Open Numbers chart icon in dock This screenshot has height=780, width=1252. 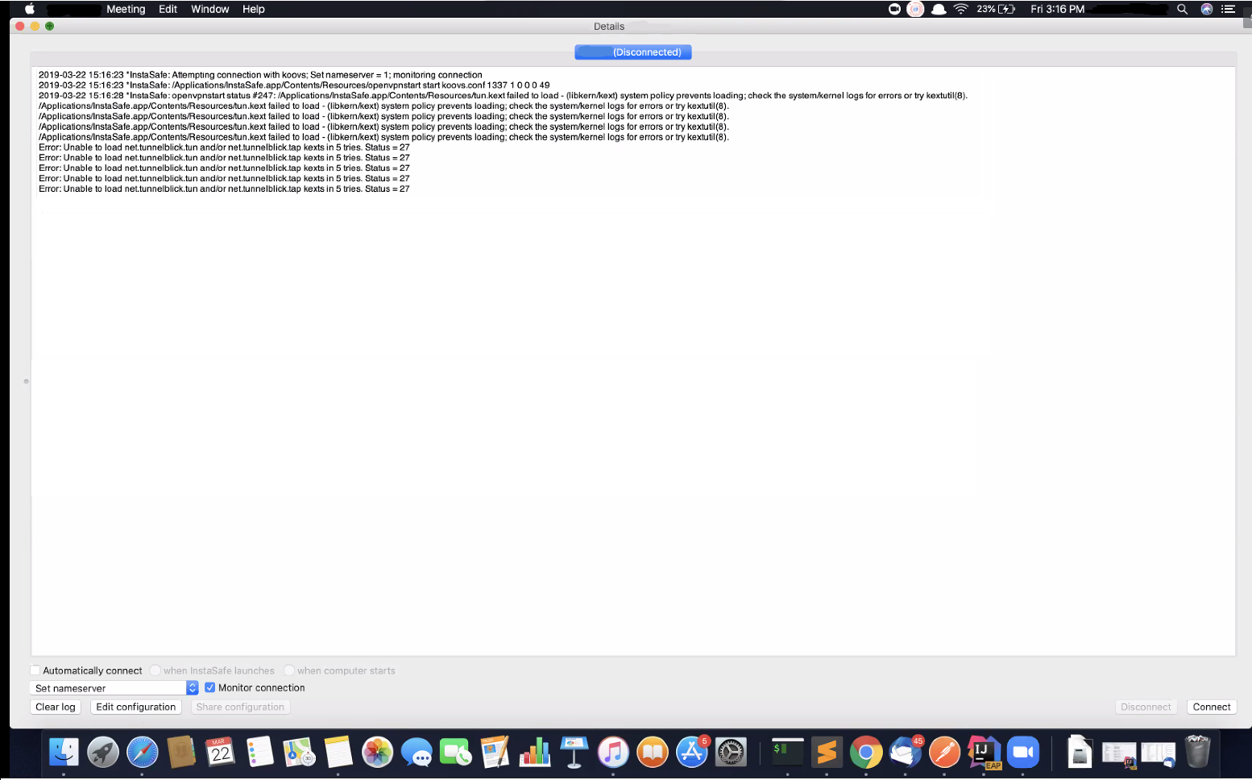click(534, 753)
